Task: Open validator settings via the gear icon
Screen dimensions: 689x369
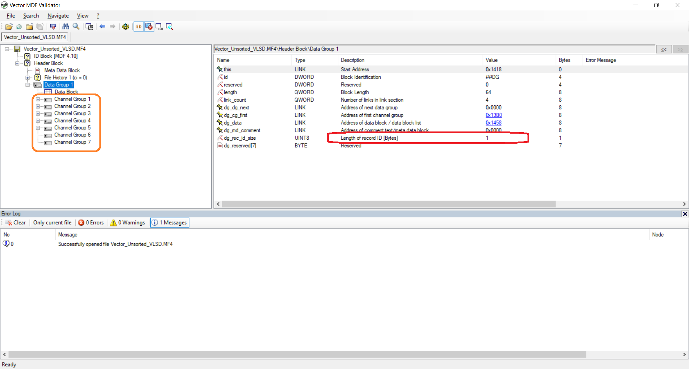Action: (126, 27)
